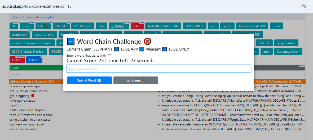
Task: Expand the examples dropdown
Action: pyautogui.click(x=20, y=34)
